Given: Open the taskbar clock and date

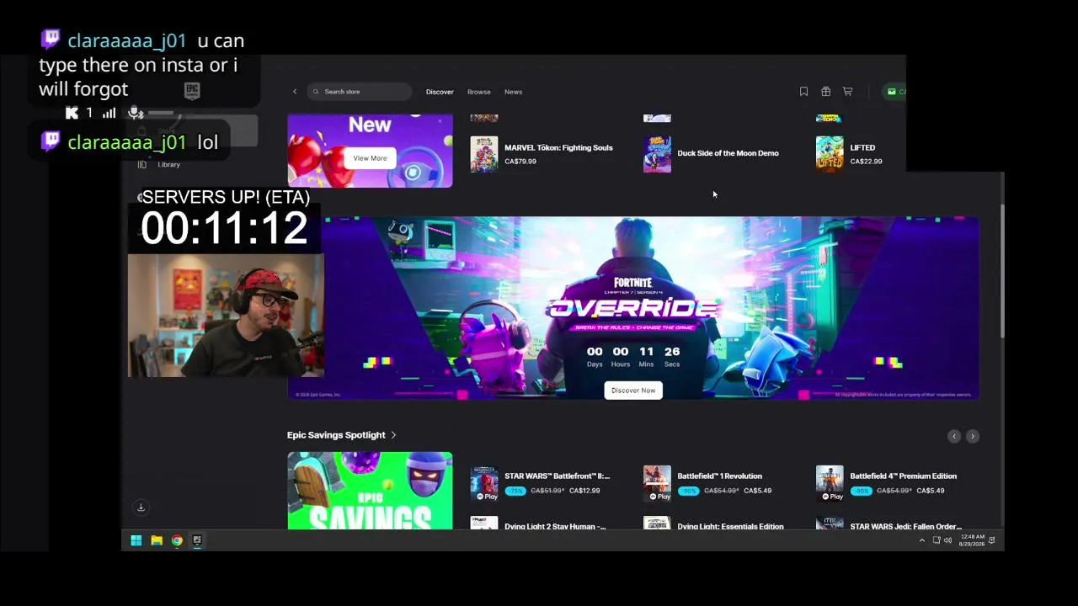Looking at the screenshot, I should (972, 540).
